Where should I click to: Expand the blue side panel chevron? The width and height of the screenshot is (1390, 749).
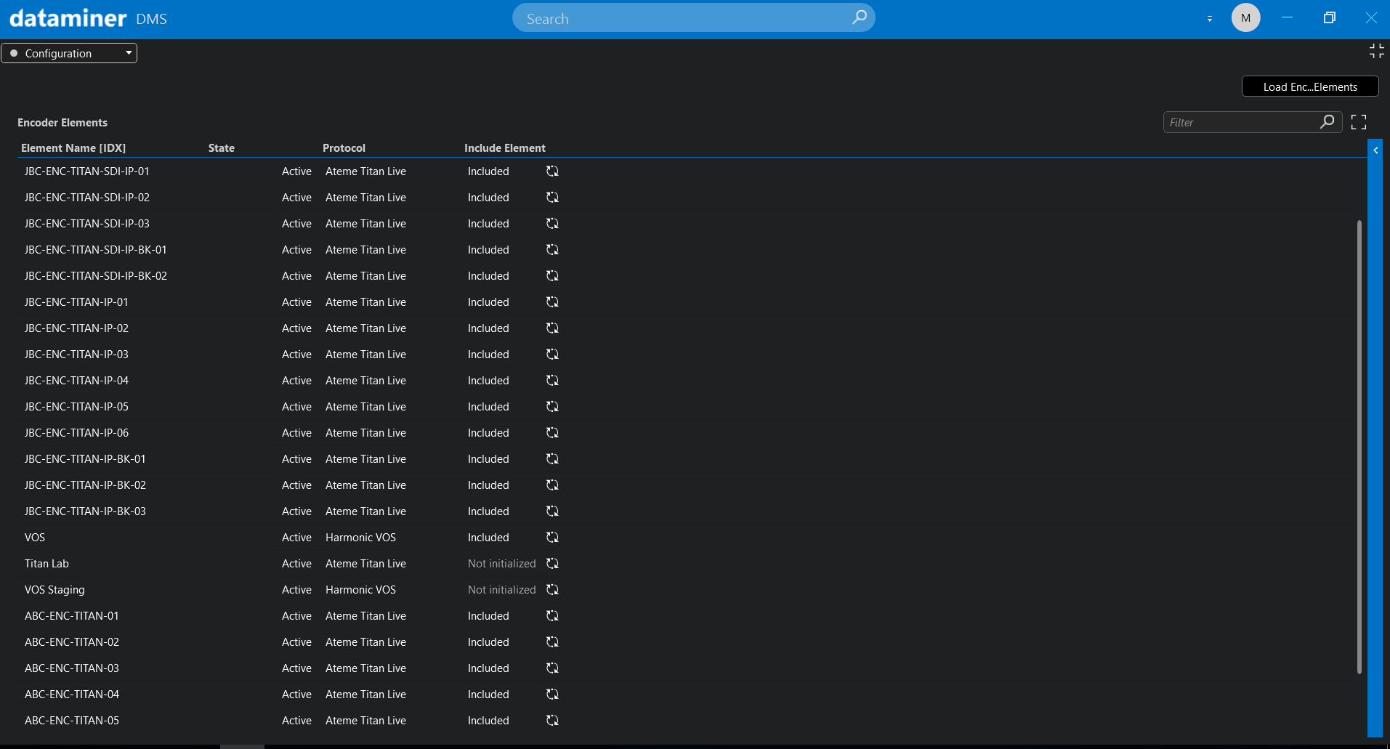tap(1375, 150)
